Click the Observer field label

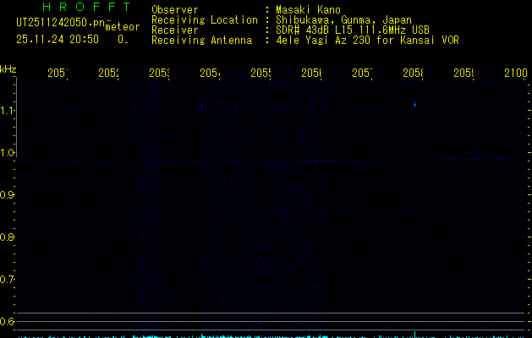175,10
